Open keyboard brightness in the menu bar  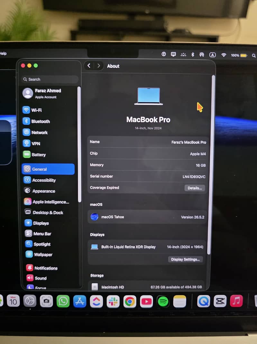tap(183, 55)
